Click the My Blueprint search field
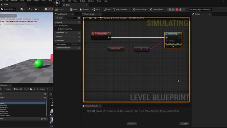 (x=71, y=18)
